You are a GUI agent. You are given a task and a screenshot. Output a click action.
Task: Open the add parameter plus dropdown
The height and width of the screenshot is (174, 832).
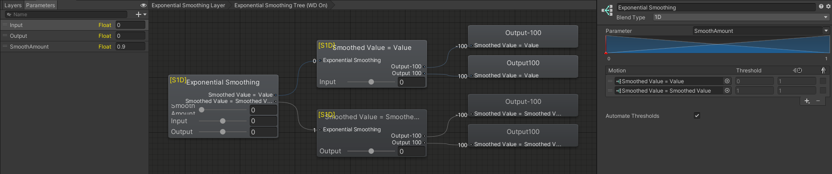141,14
